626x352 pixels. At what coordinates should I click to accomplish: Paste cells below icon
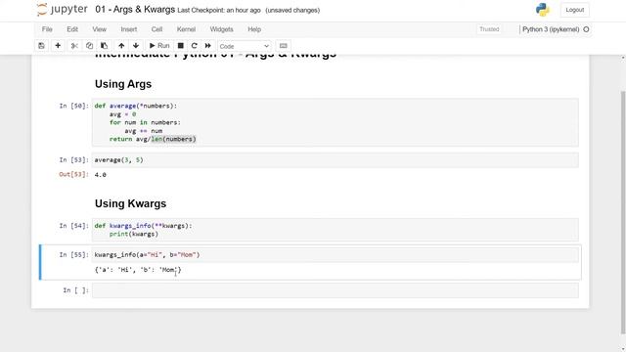click(x=105, y=46)
